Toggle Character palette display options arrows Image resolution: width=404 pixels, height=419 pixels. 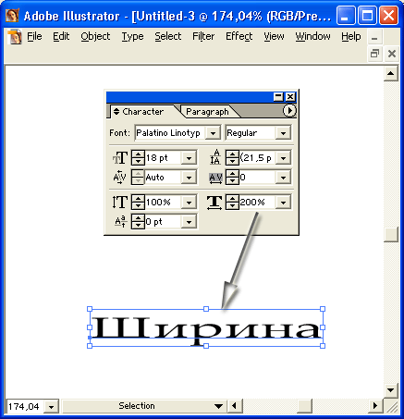[116, 111]
